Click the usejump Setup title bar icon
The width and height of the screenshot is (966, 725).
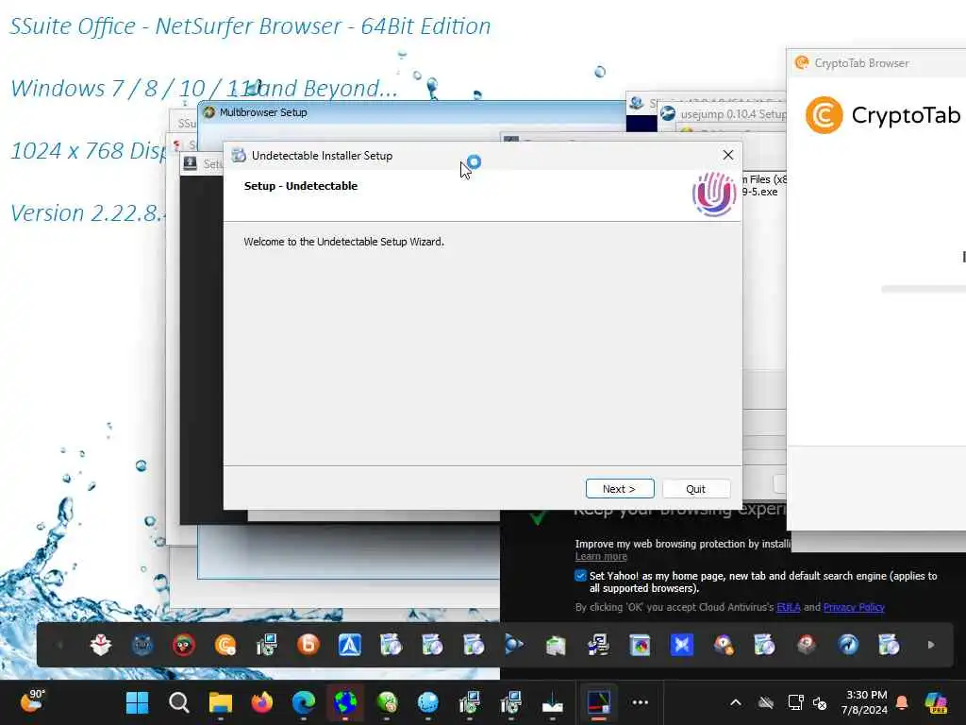coord(667,113)
